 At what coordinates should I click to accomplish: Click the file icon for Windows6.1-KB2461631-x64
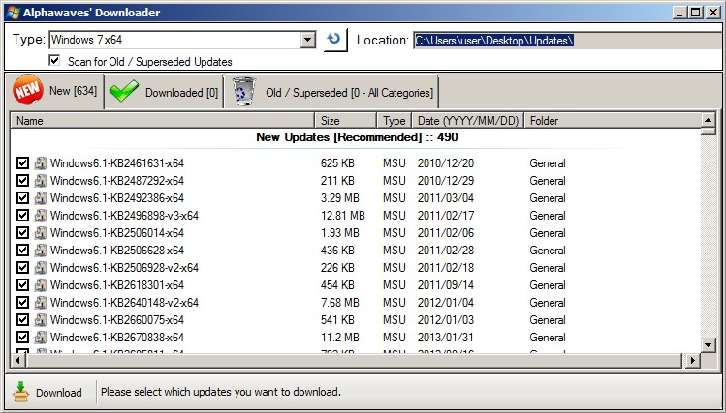41,163
